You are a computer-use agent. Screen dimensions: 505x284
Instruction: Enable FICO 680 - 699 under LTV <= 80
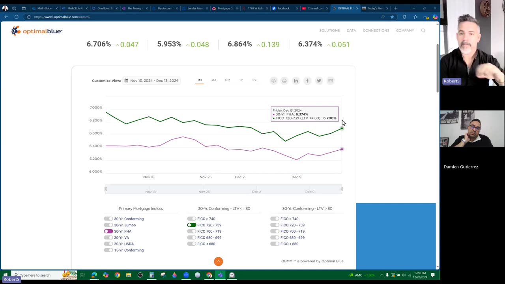pos(192,238)
